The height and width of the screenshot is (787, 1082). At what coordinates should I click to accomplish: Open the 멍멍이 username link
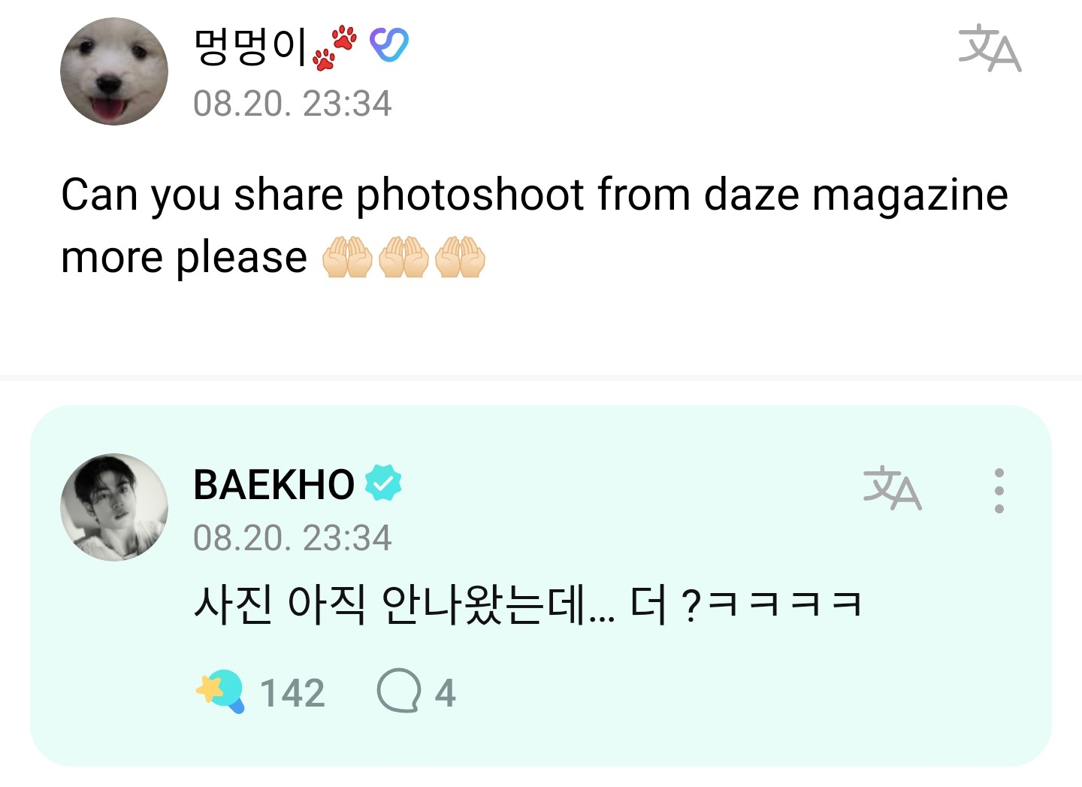click(251, 47)
